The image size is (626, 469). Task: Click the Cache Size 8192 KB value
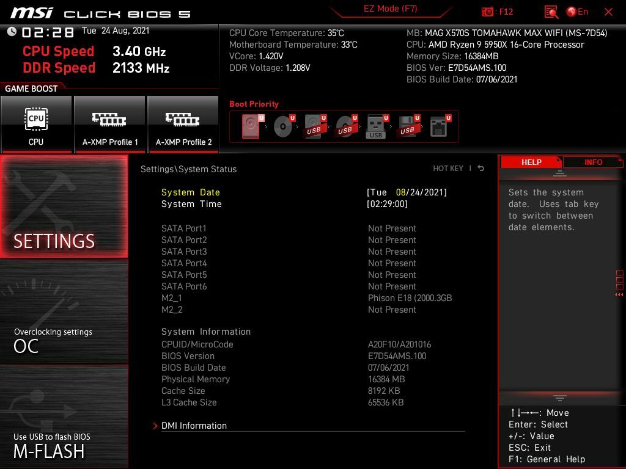[x=384, y=390]
